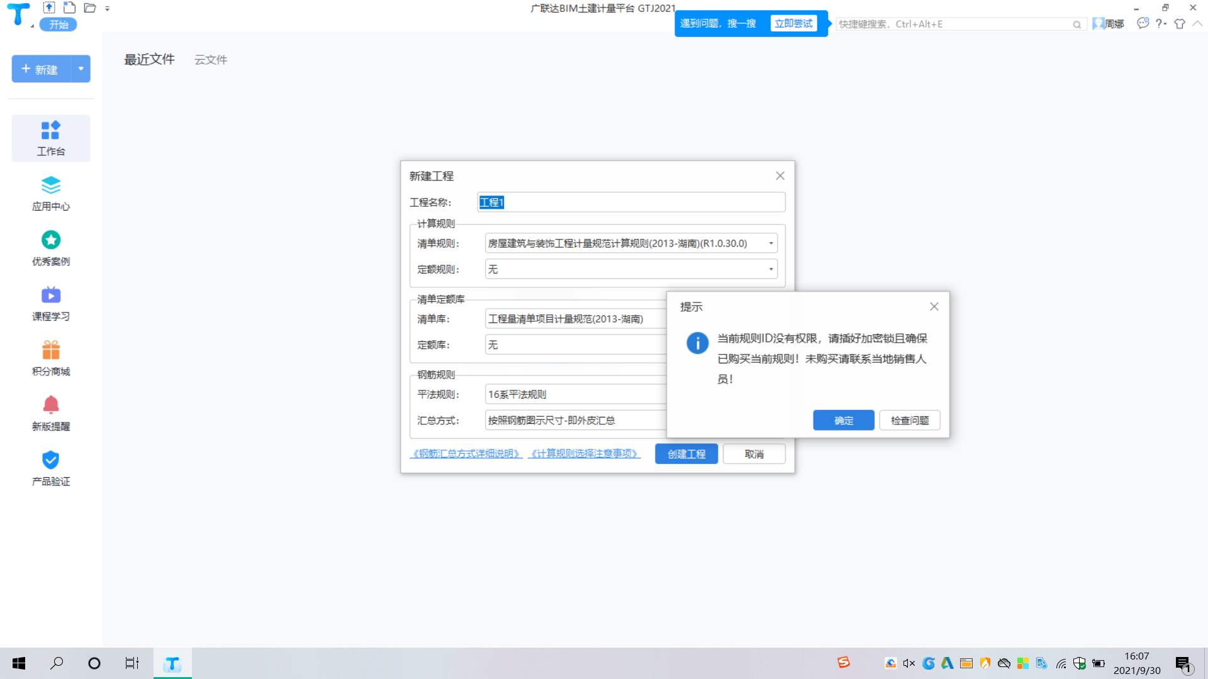Open notification center icon
The height and width of the screenshot is (679, 1208).
pyautogui.click(x=1183, y=664)
